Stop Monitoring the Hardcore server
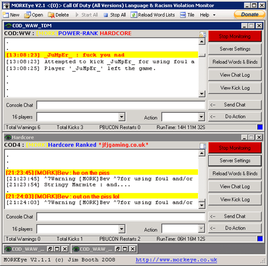Image resolution: width=275 pixels, height=266 pixels. coord(235,148)
